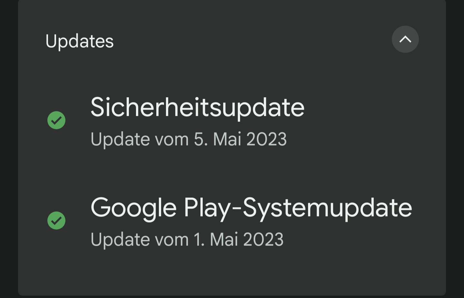Image resolution: width=464 pixels, height=298 pixels.
Task: Tap the word "Play-Systemupdate" in the second entry
Action: pos(298,208)
